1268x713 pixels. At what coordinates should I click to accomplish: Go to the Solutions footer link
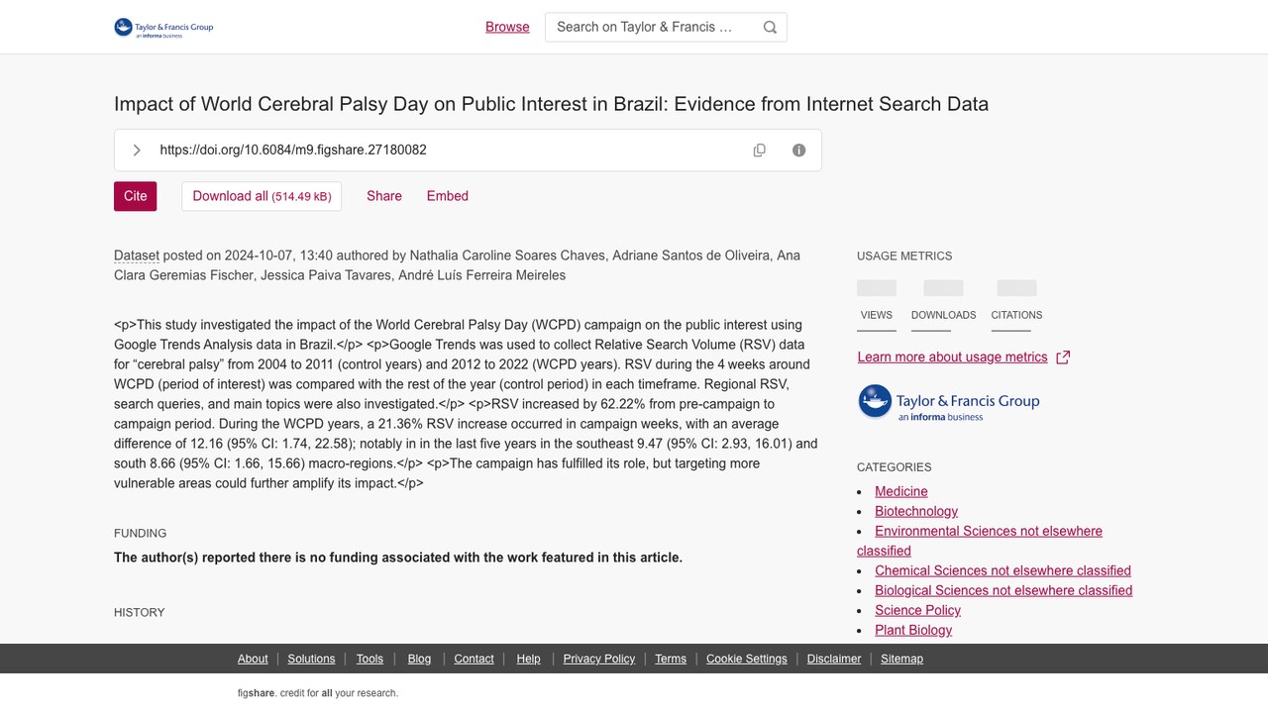click(312, 659)
